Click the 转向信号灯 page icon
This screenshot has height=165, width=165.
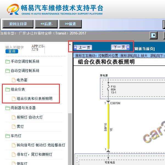click(14, 145)
